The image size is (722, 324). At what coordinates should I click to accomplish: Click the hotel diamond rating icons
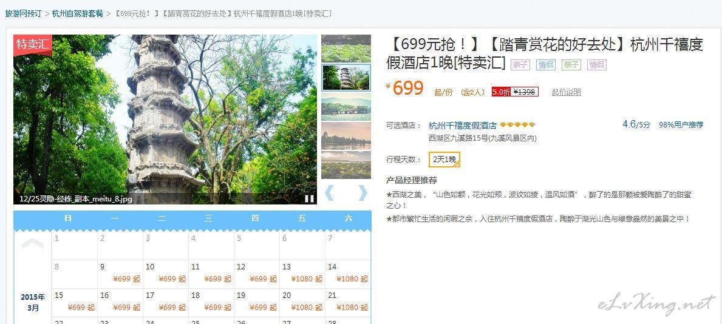click(x=517, y=125)
